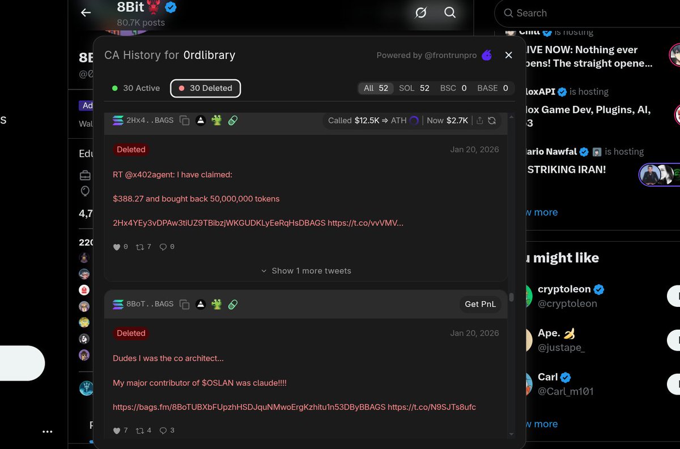Open the Powered by @frontrunpro link
This screenshot has width=680, height=449.
(x=428, y=55)
